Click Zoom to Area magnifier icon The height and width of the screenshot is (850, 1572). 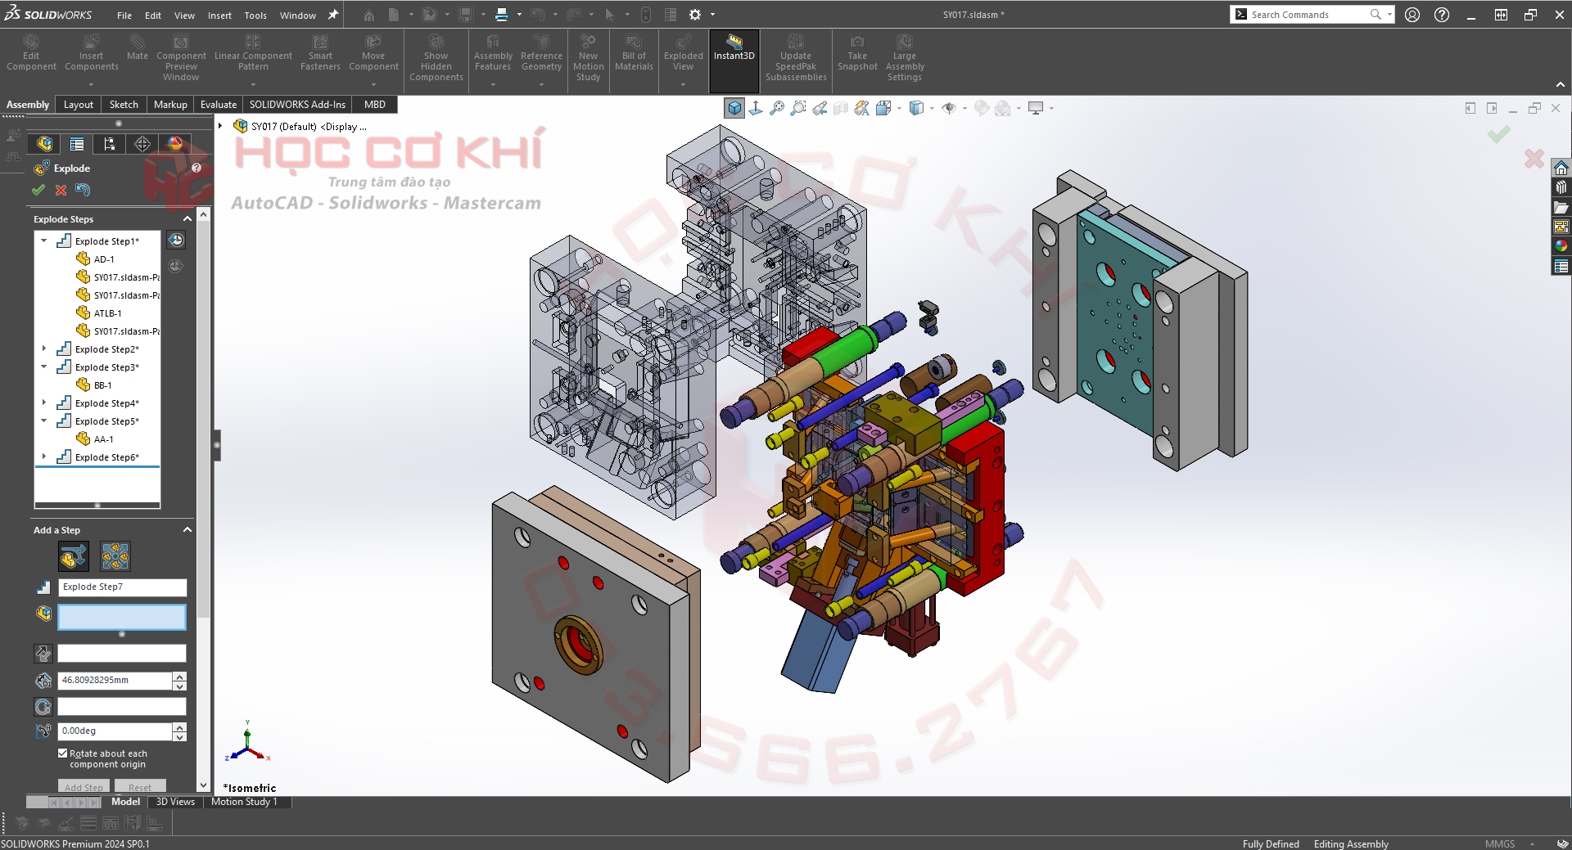click(798, 108)
